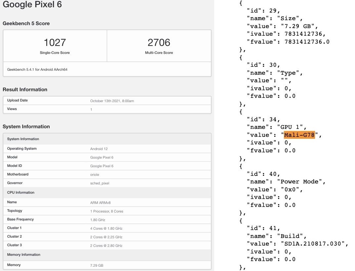This screenshot has width=355, height=271.
Task: Click the Memory value 7.29 GB in the table
Action: coord(97,265)
